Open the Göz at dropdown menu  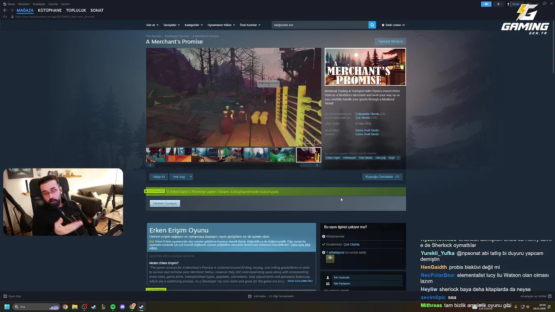coord(152,25)
